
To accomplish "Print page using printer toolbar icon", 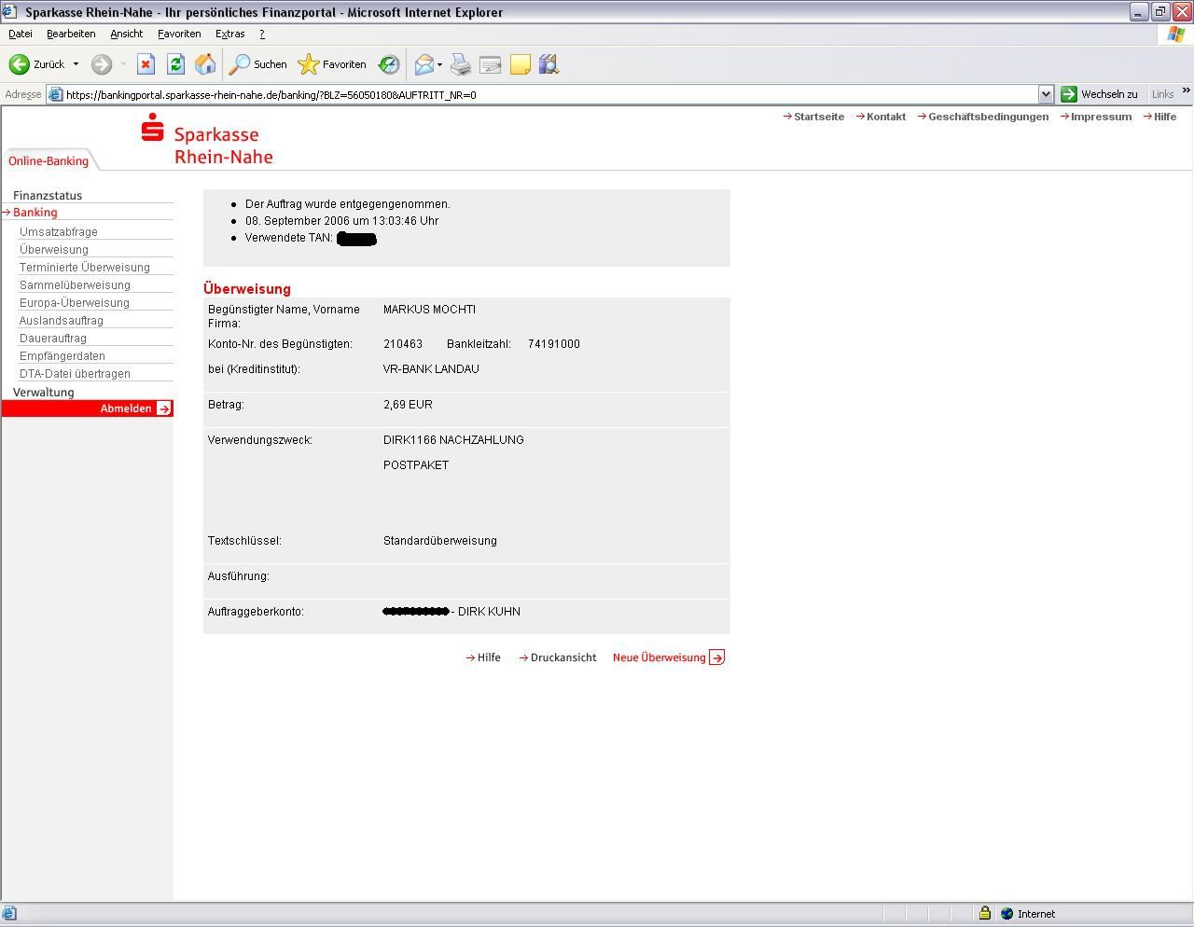I will tap(461, 64).
